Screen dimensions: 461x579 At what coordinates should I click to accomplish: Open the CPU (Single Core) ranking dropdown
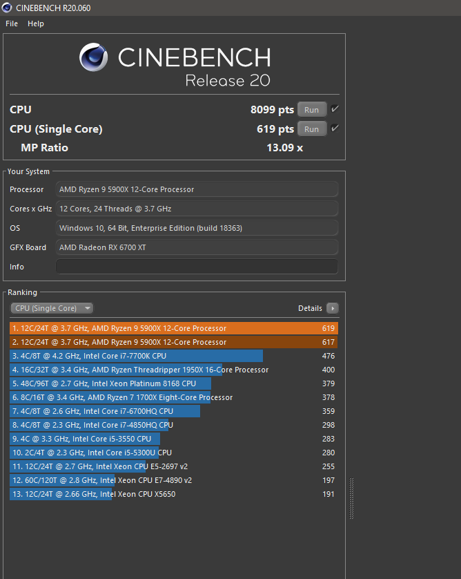click(x=52, y=308)
